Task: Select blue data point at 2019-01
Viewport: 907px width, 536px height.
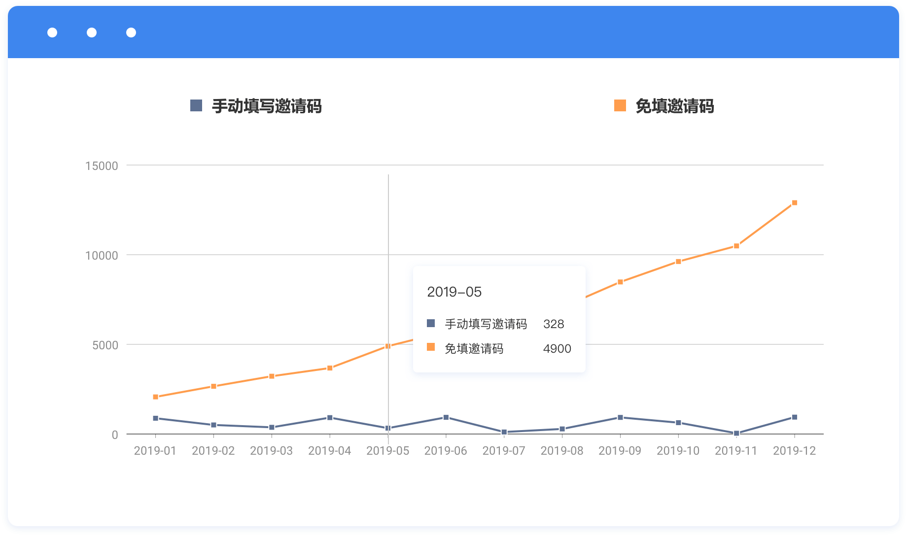Action: (156, 418)
